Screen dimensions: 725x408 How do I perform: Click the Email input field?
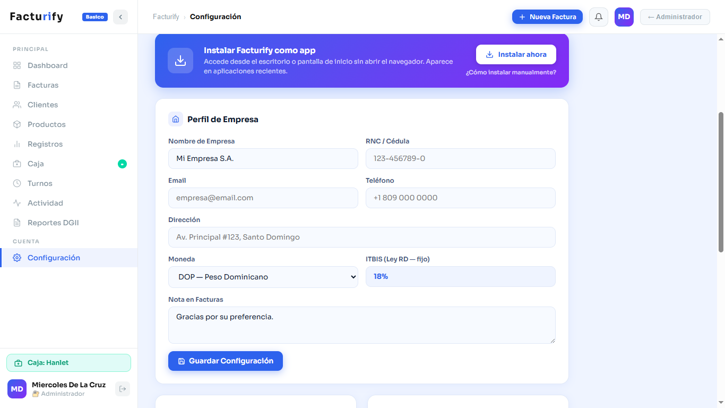263,198
